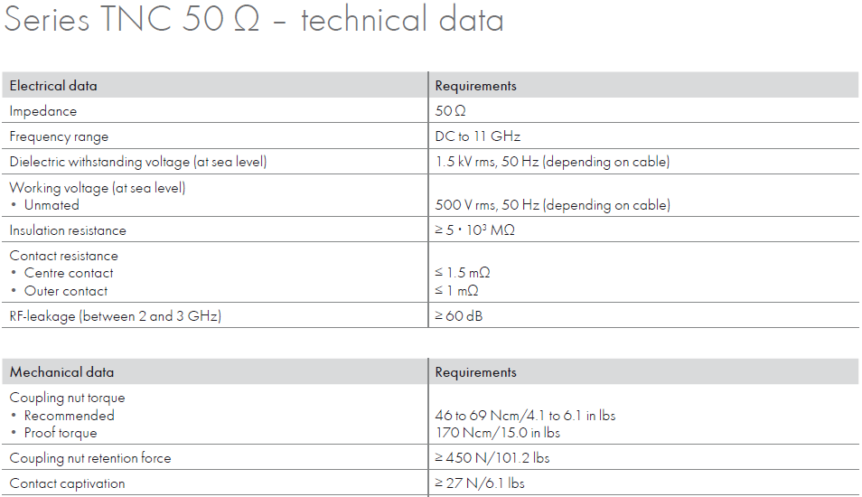Click the 'Centre contact' bullet item

(69, 273)
